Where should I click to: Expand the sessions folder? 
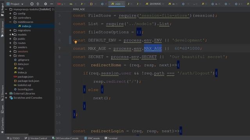pyautogui.click(x=11, y=51)
